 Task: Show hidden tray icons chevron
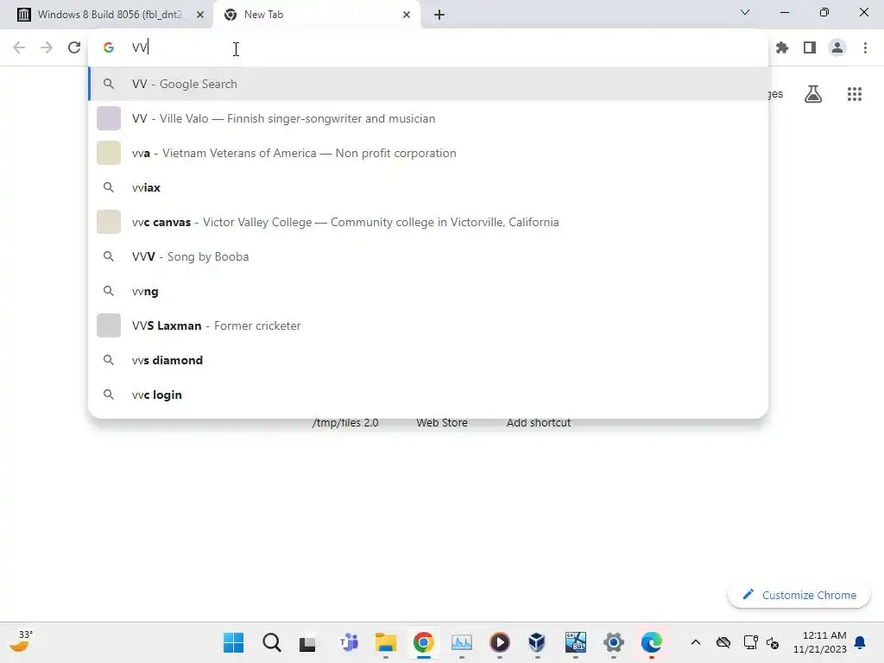coord(696,642)
